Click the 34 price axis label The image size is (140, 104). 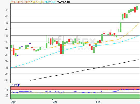(7, 80)
